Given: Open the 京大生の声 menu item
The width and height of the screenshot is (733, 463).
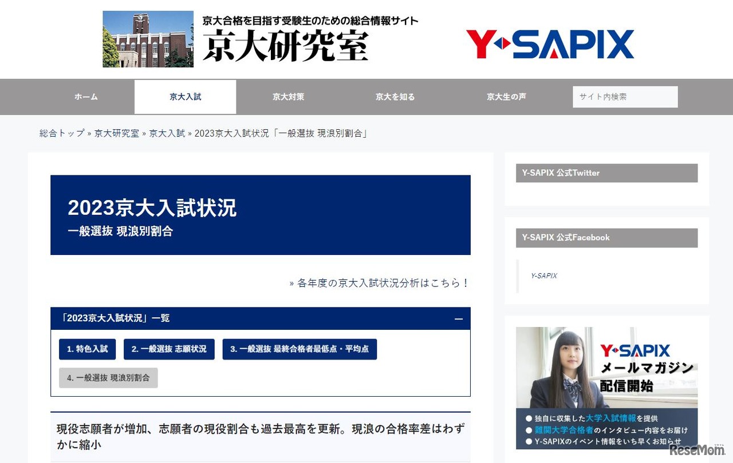Looking at the screenshot, I should (x=506, y=97).
